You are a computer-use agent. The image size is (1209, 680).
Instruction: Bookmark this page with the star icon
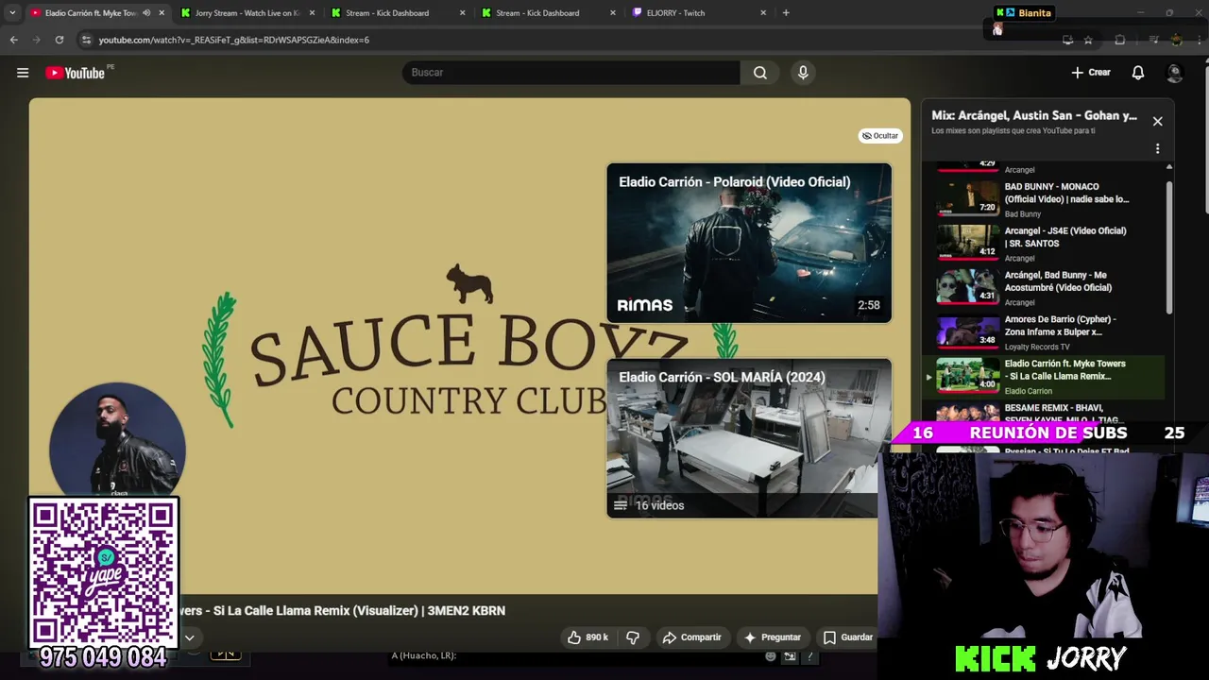point(1088,40)
